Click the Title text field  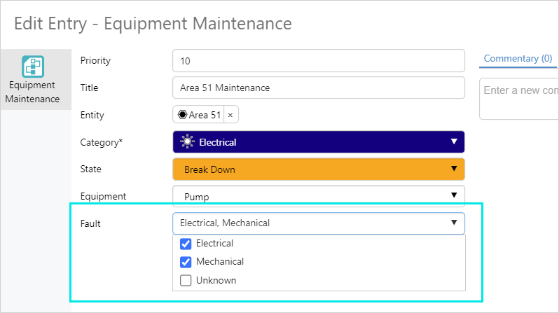318,88
